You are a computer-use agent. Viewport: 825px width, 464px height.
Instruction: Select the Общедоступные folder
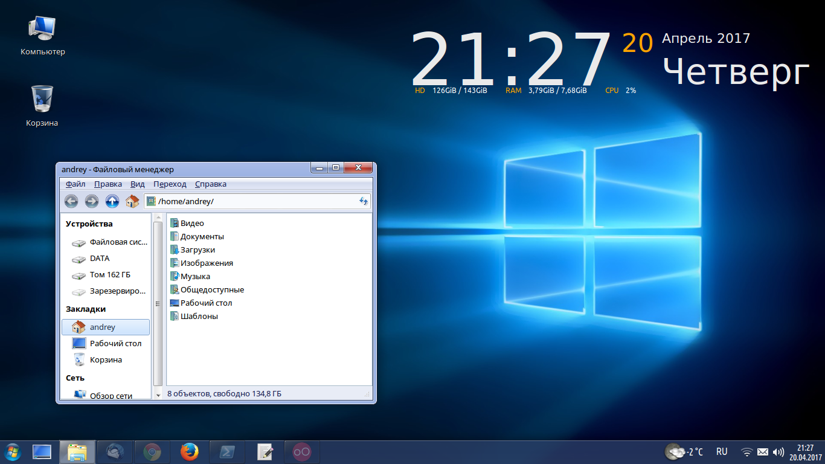207,290
